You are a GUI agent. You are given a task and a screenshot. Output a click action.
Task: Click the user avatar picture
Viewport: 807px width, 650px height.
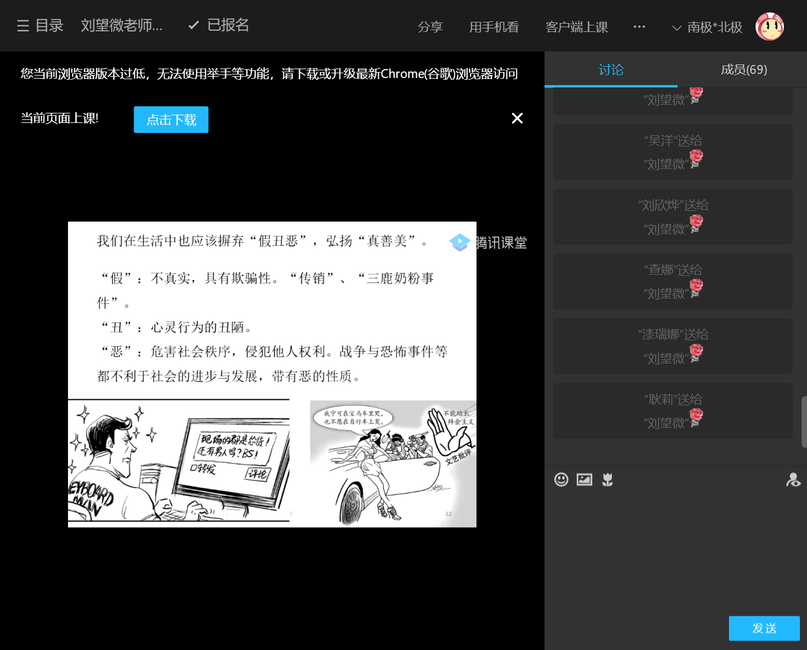coord(769,27)
